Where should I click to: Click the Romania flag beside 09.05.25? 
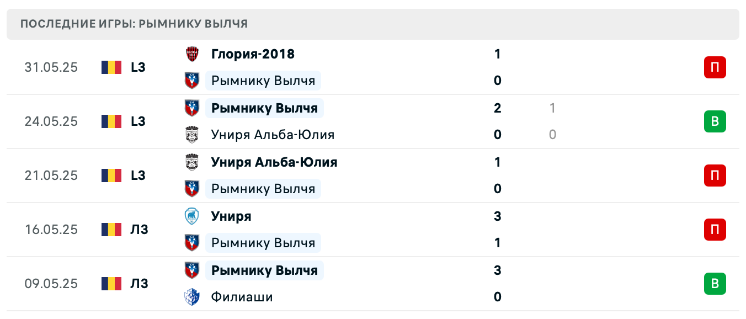coord(111,284)
